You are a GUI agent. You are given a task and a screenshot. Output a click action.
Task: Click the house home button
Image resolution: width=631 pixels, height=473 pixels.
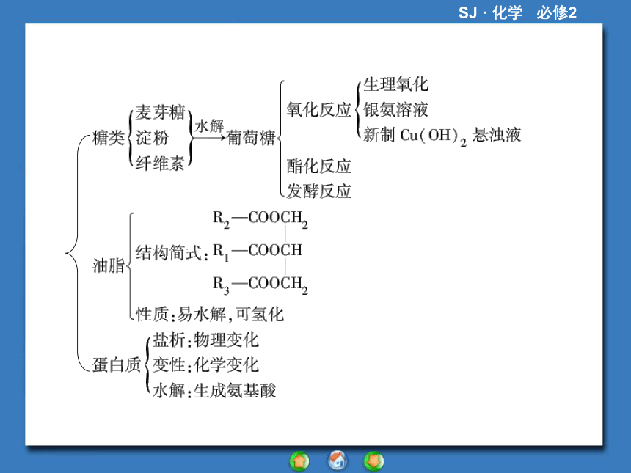click(338, 460)
